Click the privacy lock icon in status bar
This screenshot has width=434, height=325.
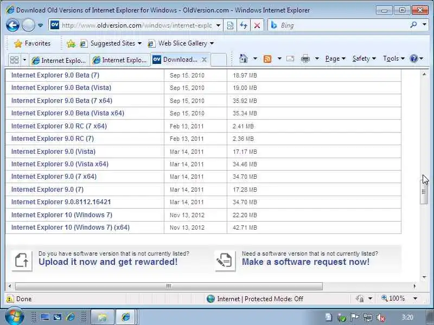tap(360, 299)
